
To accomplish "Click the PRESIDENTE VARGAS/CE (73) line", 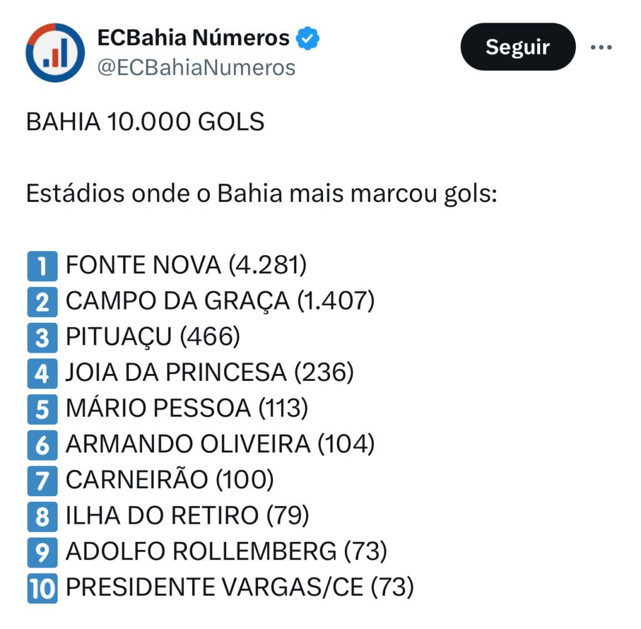I will [x=240, y=588].
